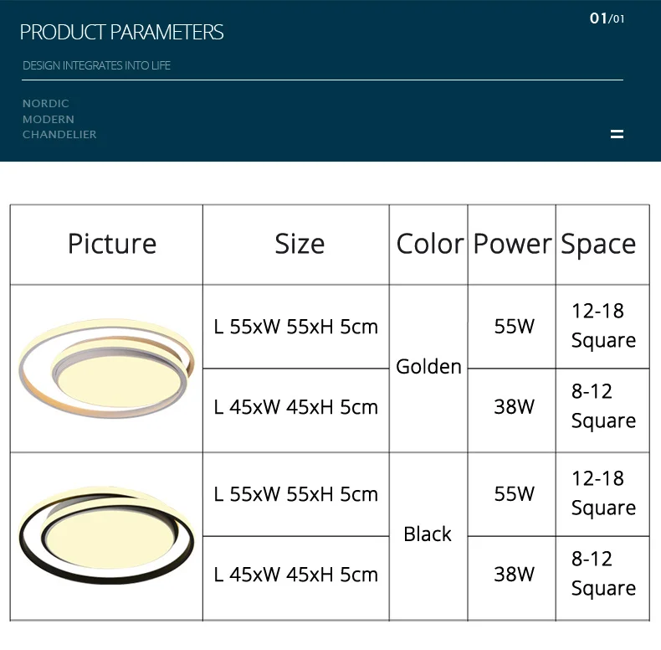The image size is (661, 650).
Task: Click '8-12 Square' space cell for Golden lamp
Action: pyautogui.click(x=603, y=406)
